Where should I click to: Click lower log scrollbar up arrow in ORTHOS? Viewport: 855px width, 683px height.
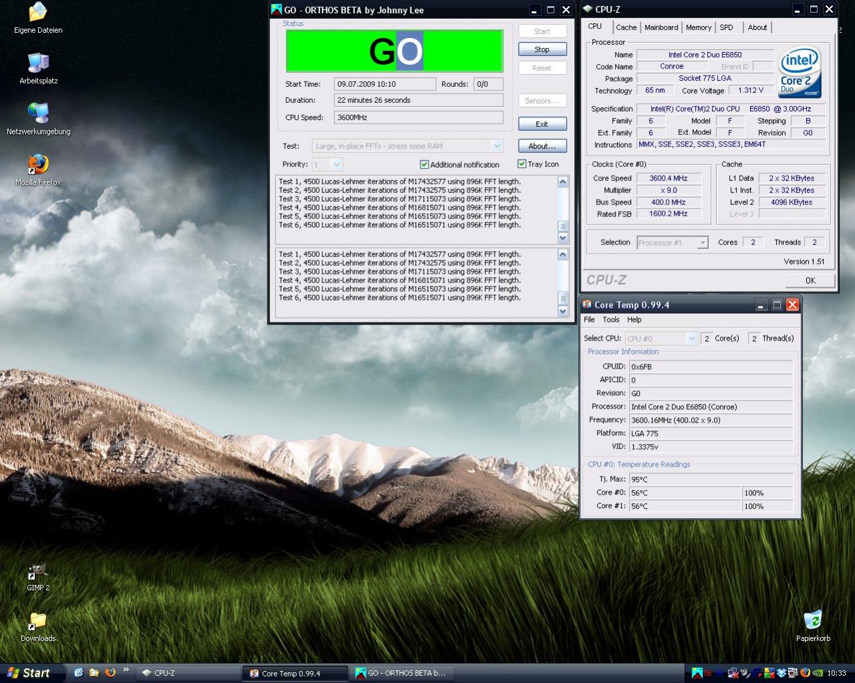click(x=563, y=254)
